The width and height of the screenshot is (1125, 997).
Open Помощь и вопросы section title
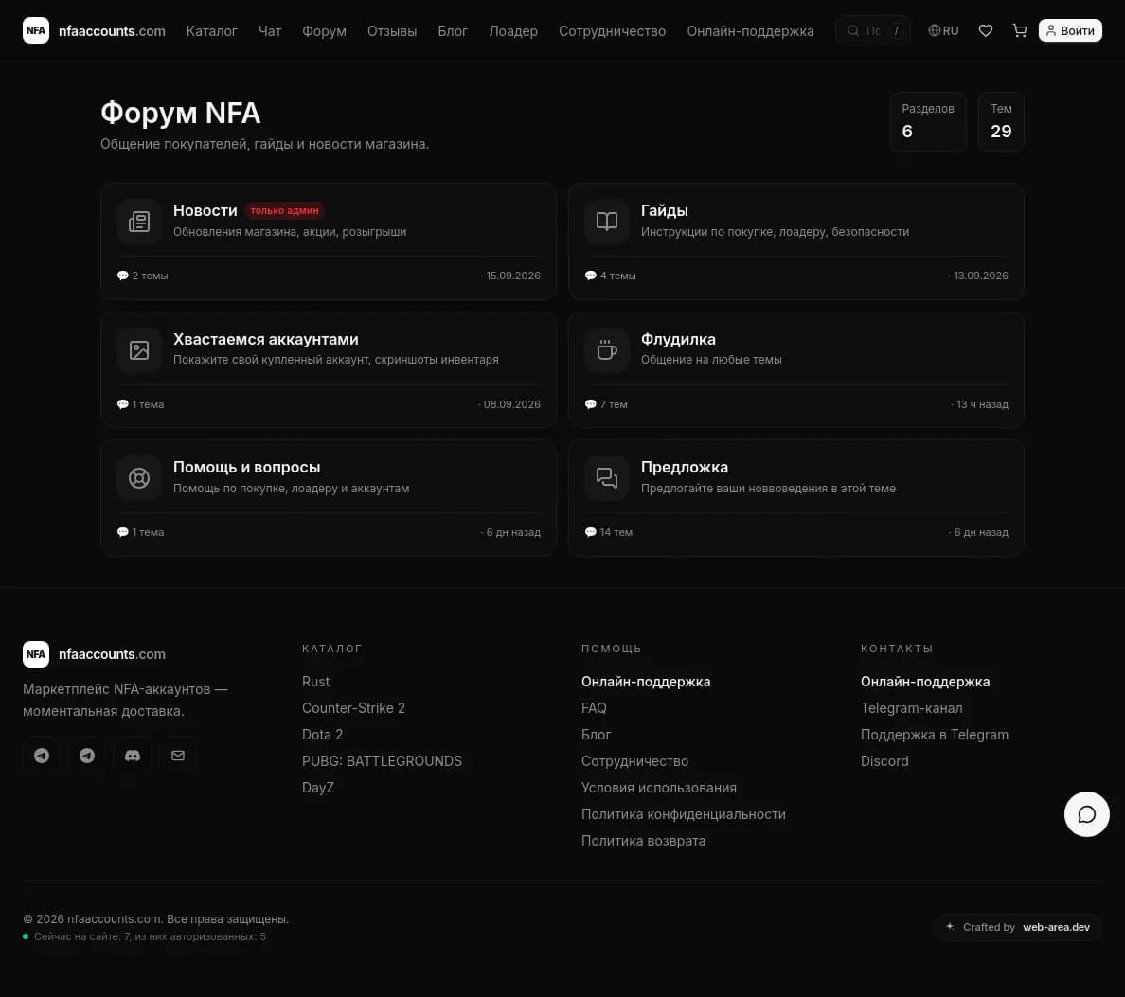[247, 467]
